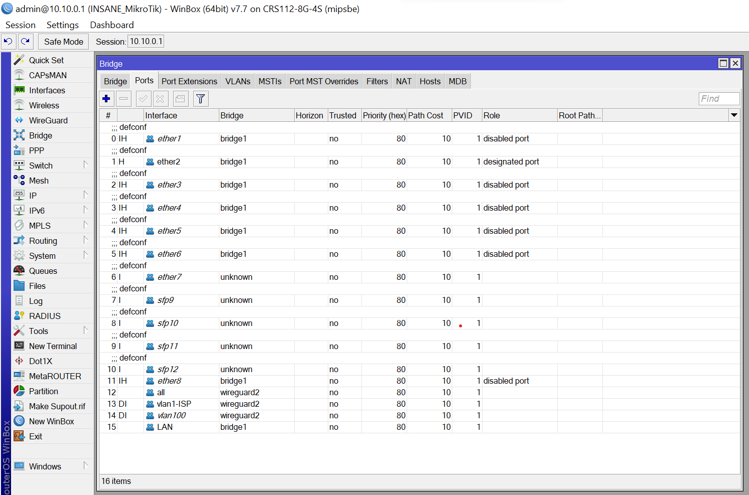The height and width of the screenshot is (495, 749).
Task: Switch to the Filters tab
Action: (377, 81)
